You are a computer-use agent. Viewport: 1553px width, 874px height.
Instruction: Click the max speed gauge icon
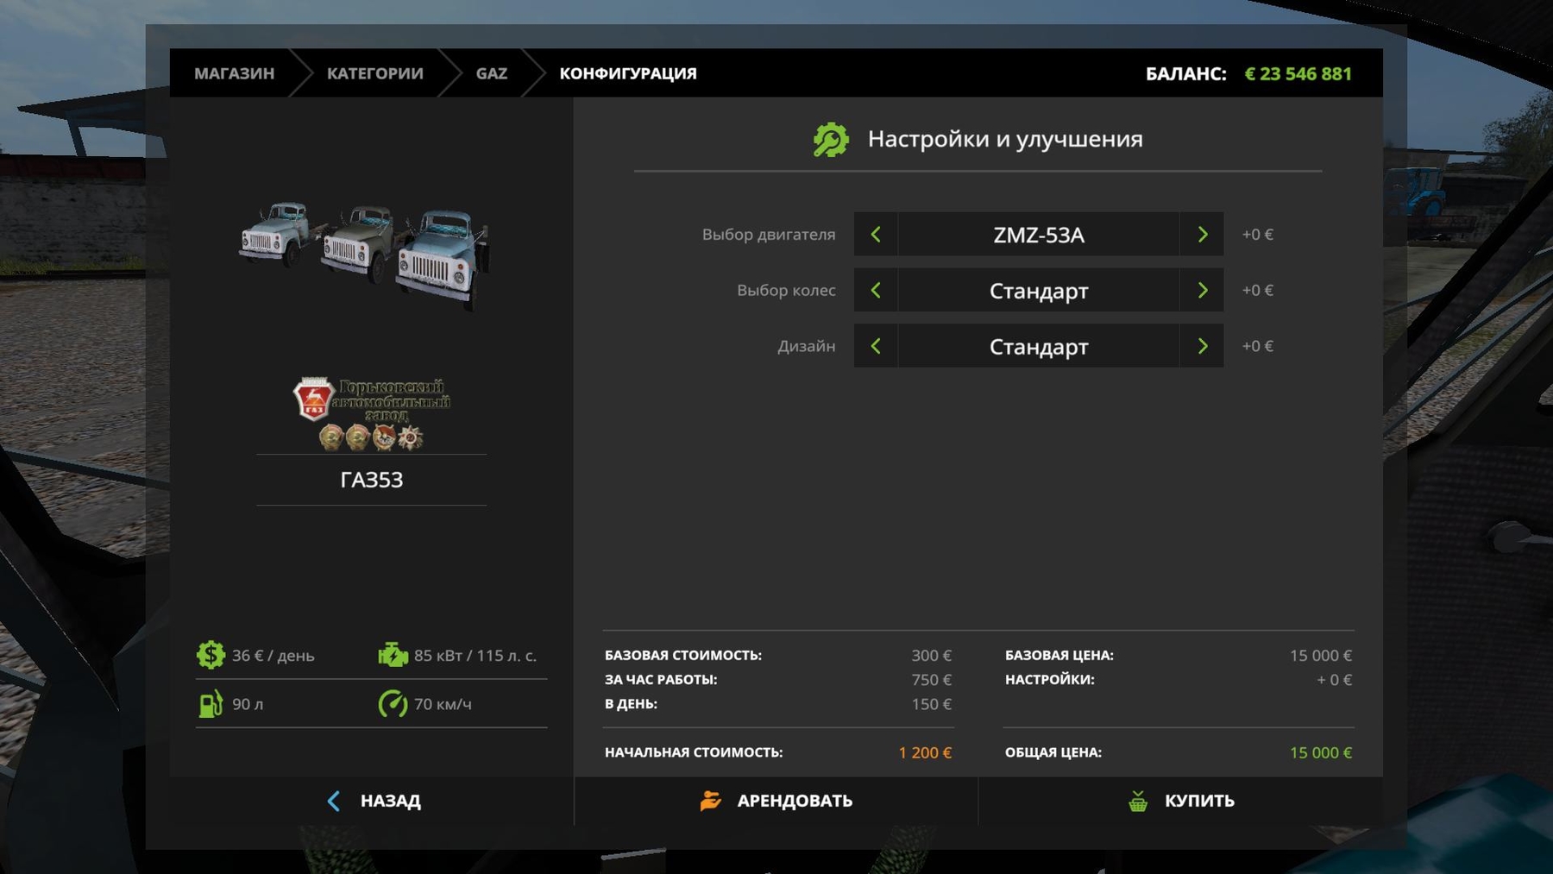click(x=393, y=704)
